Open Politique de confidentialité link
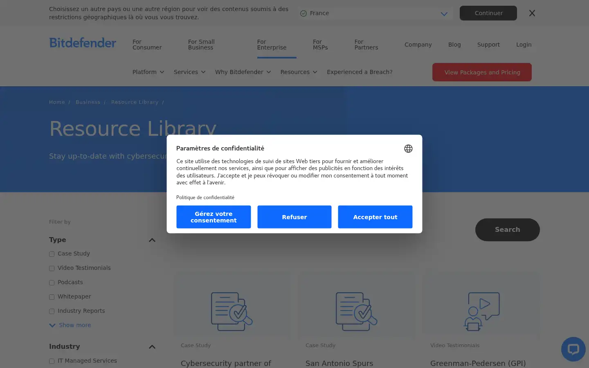This screenshot has height=368, width=589. pyautogui.click(x=205, y=197)
